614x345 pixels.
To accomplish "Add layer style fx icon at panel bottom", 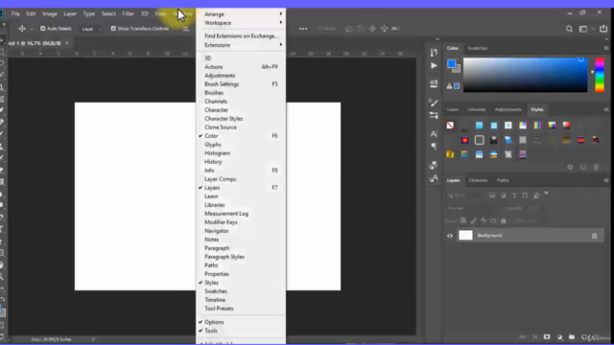I will pyautogui.click(x=534, y=336).
